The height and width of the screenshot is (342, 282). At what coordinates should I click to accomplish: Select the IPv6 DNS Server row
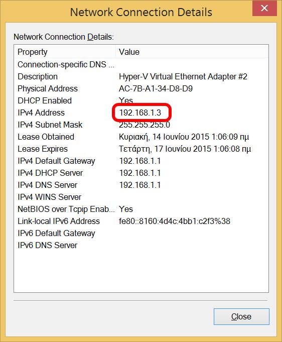(141, 245)
